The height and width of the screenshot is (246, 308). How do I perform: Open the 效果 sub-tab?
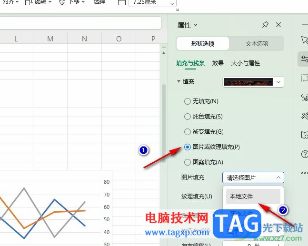218,63
